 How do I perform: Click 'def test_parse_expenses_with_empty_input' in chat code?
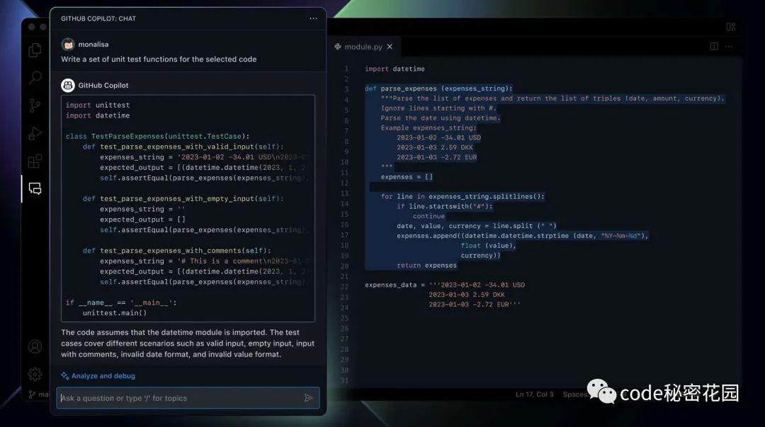183,198
